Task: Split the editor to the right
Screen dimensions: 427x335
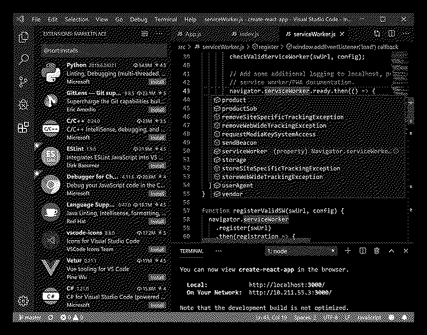Action: pyautogui.click(x=392, y=34)
